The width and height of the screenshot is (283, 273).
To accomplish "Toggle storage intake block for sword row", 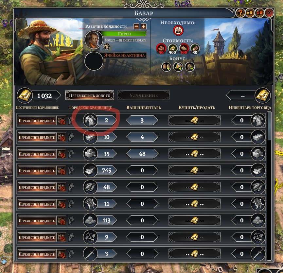I will 62,254.
